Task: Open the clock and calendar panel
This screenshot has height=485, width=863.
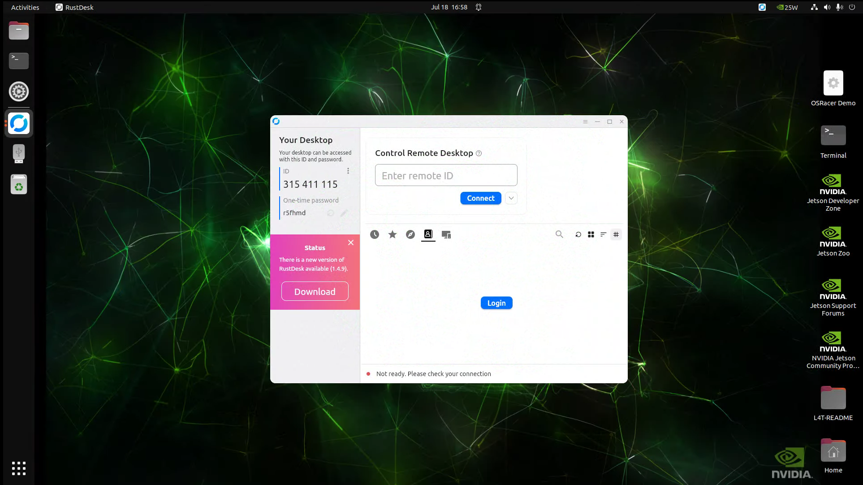Action: pyautogui.click(x=449, y=7)
